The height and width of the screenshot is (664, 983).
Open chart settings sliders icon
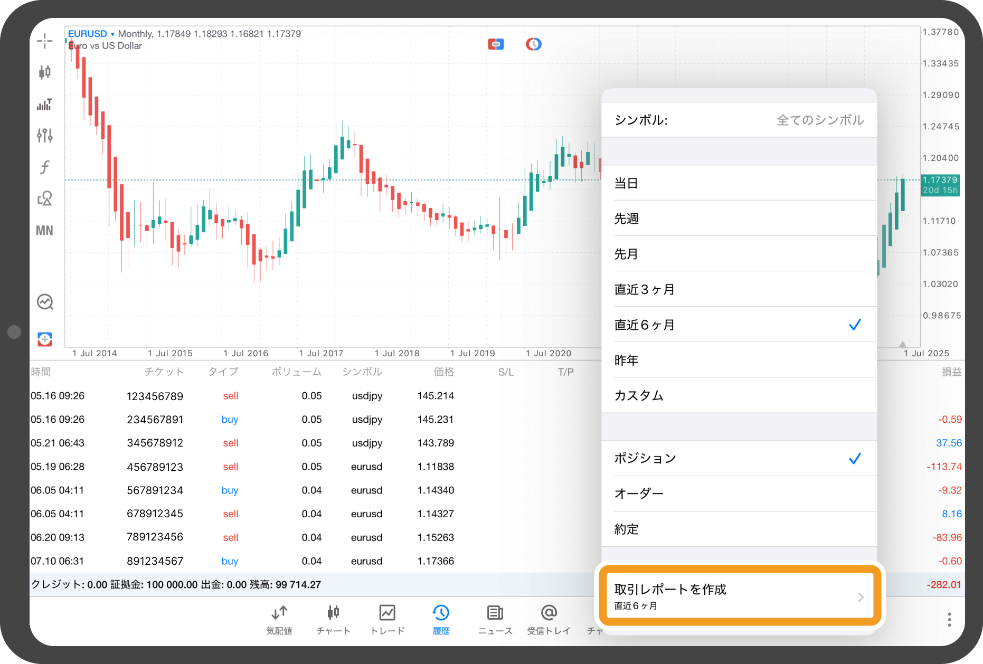click(45, 136)
